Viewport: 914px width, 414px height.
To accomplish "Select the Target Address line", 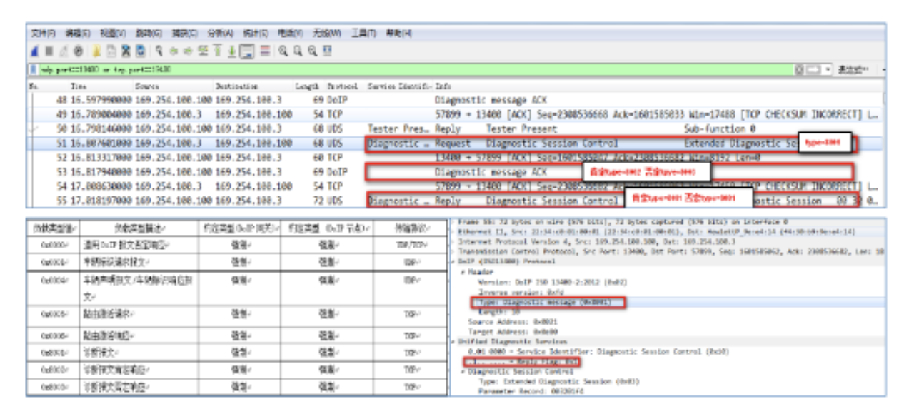I will [513, 332].
